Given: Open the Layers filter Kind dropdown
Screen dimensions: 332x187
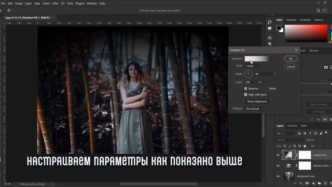Looking at the screenshot, I should (x=286, y=133).
